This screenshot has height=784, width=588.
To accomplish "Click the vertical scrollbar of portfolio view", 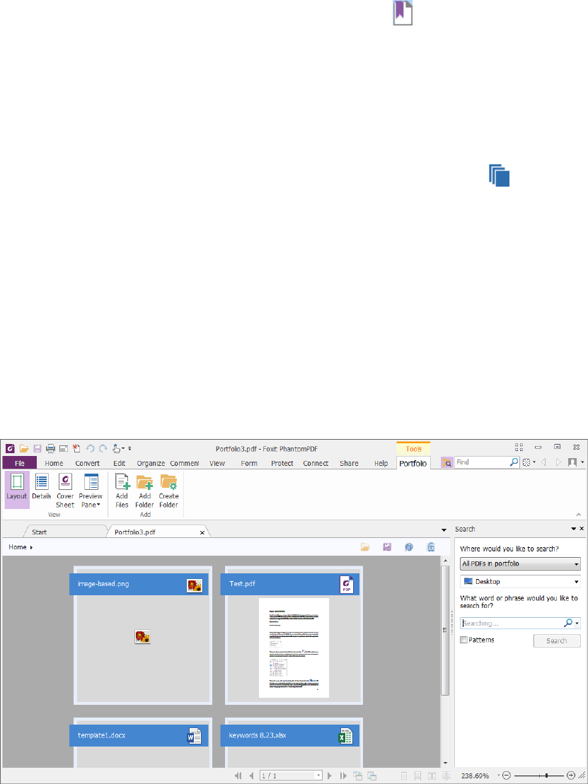I will click(445, 631).
